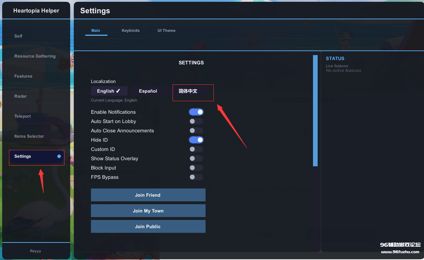Image resolution: width=424 pixels, height=260 pixels.
Task: Toggle Show Status Overlay on
Action: [196, 158]
